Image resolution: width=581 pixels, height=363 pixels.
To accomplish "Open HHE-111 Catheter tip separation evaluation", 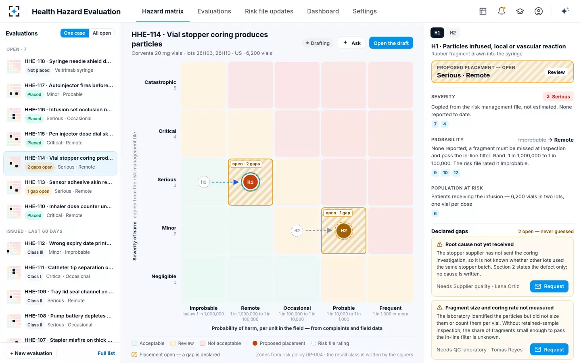I will click(60, 272).
